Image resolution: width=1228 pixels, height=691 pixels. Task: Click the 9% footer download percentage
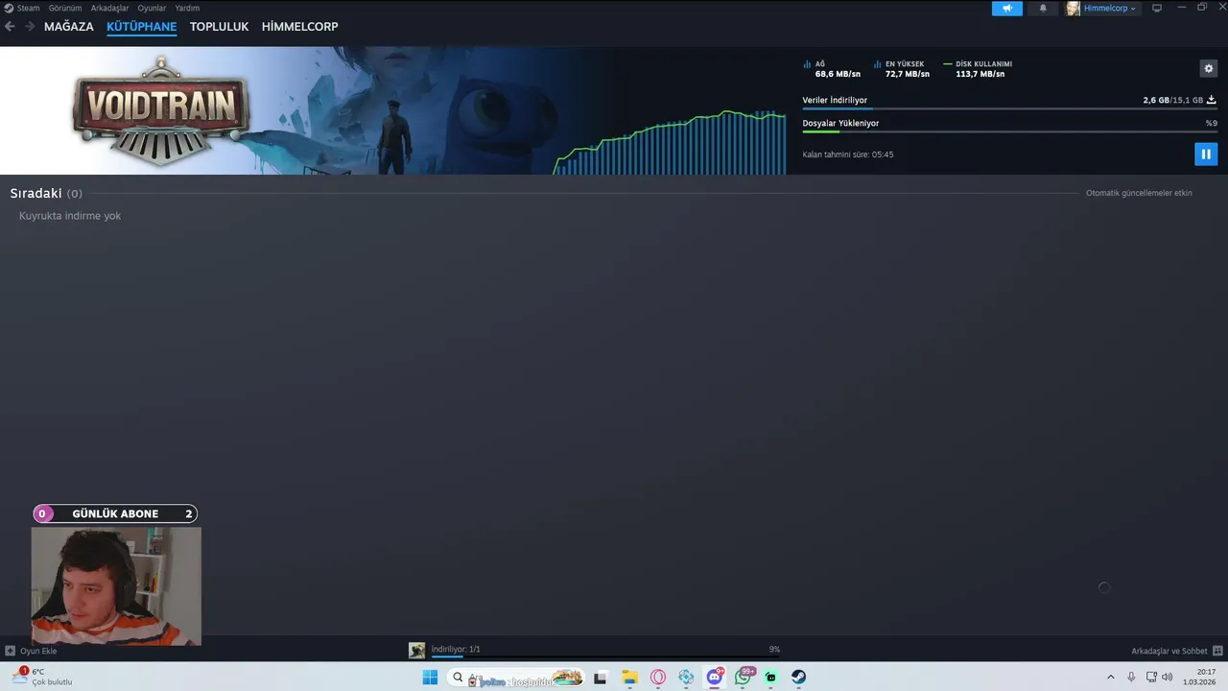click(x=774, y=650)
